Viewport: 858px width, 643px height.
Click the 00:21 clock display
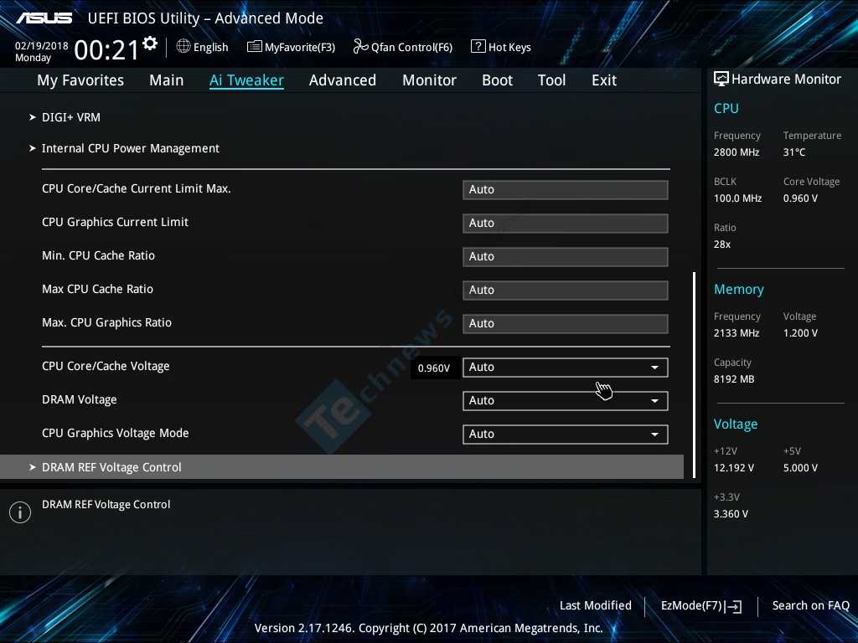pyautogui.click(x=106, y=50)
